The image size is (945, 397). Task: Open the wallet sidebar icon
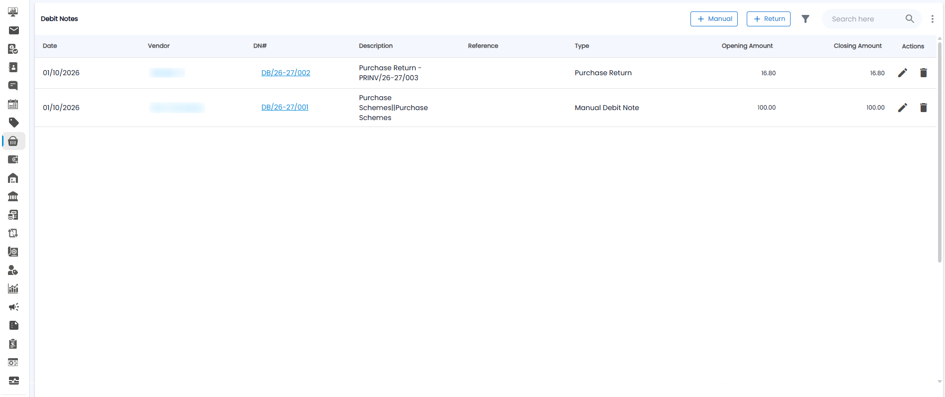click(x=13, y=159)
